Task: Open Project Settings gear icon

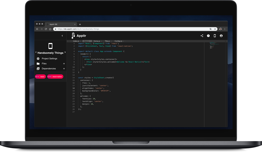Action: pos(38,59)
